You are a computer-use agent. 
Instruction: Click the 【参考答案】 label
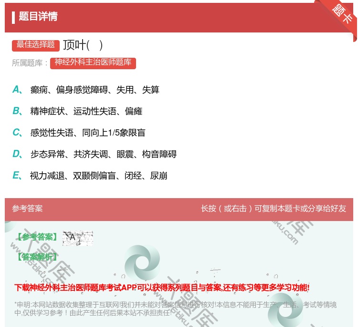[x=38, y=237]
